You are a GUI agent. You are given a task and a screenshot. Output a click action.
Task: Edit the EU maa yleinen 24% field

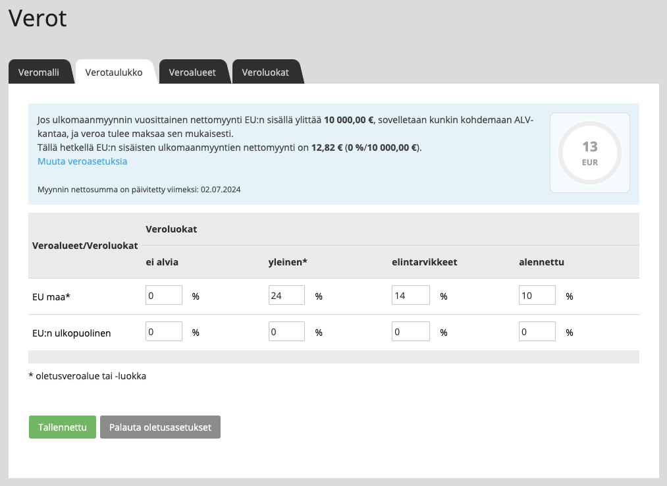[286, 296]
